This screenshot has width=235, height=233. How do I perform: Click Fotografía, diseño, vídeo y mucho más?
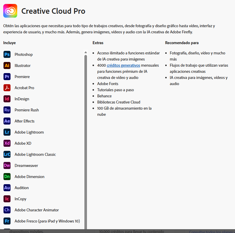pos(198,56)
